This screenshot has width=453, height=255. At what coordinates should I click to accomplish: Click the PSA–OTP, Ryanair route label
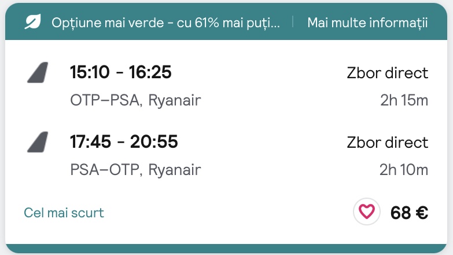coord(135,170)
